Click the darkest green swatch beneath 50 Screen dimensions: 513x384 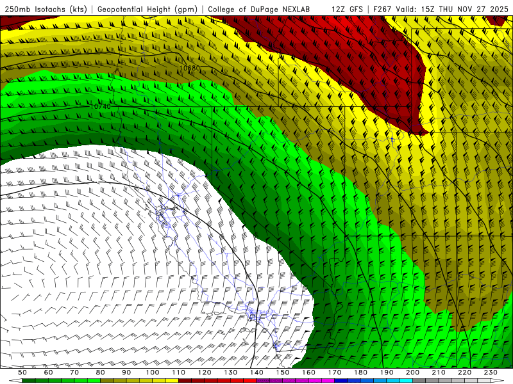(x=29, y=381)
